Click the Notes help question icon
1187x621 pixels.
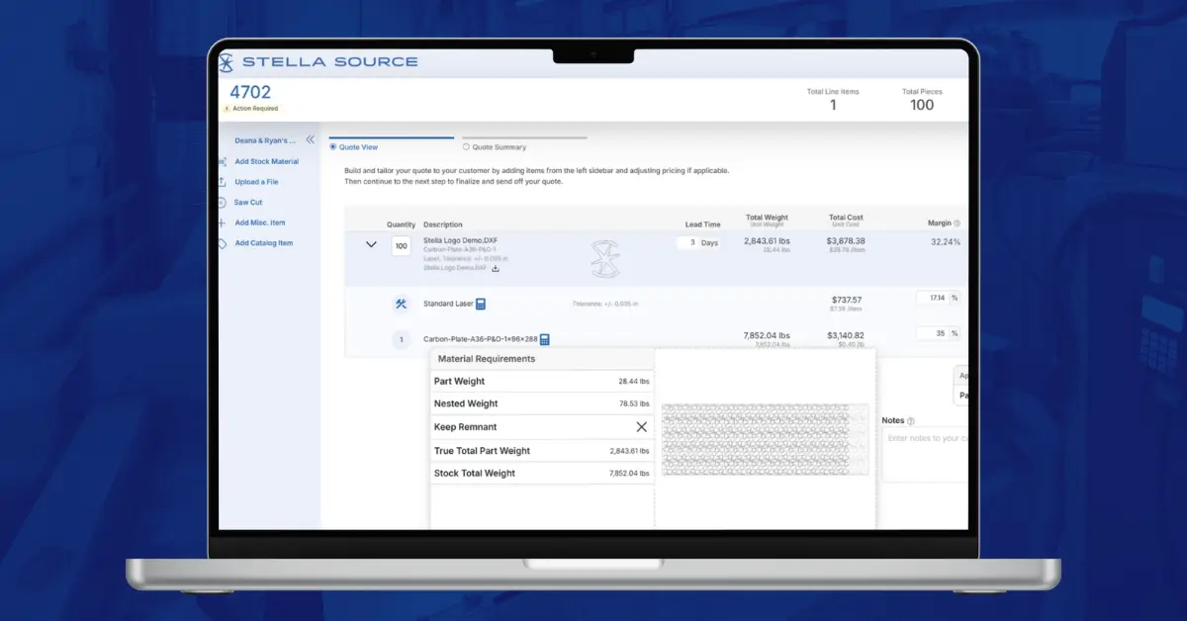pyautogui.click(x=911, y=421)
